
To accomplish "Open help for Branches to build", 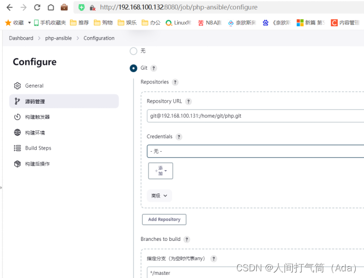I will tap(187, 239).
